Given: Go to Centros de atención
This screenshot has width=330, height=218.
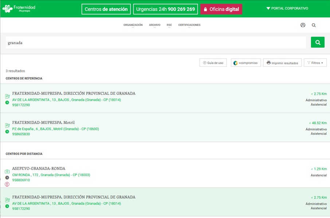Looking at the screenshot, I should (x=106, y=9).
